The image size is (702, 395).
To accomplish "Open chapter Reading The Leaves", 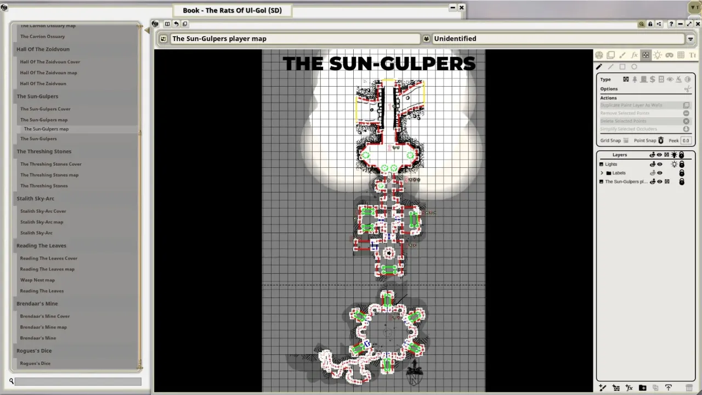I will tap(41, 246).
